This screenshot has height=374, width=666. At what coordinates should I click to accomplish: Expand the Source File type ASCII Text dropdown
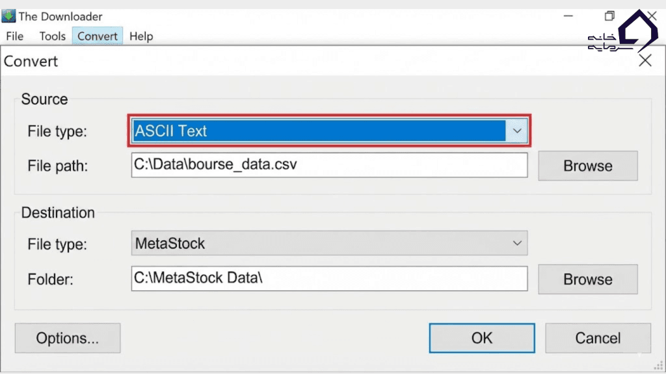click(x=517, y=131)
